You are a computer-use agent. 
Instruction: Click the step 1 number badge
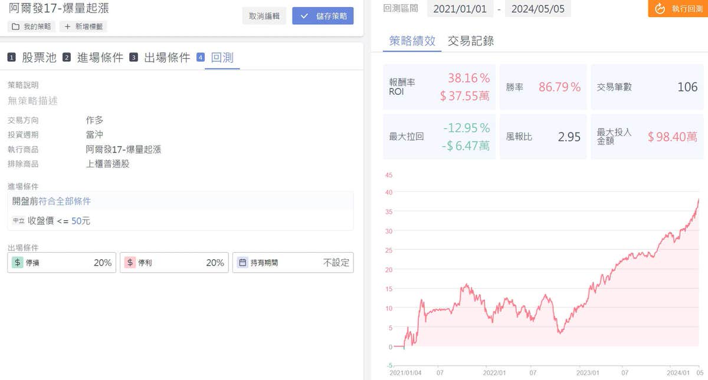tap(12, 58)
